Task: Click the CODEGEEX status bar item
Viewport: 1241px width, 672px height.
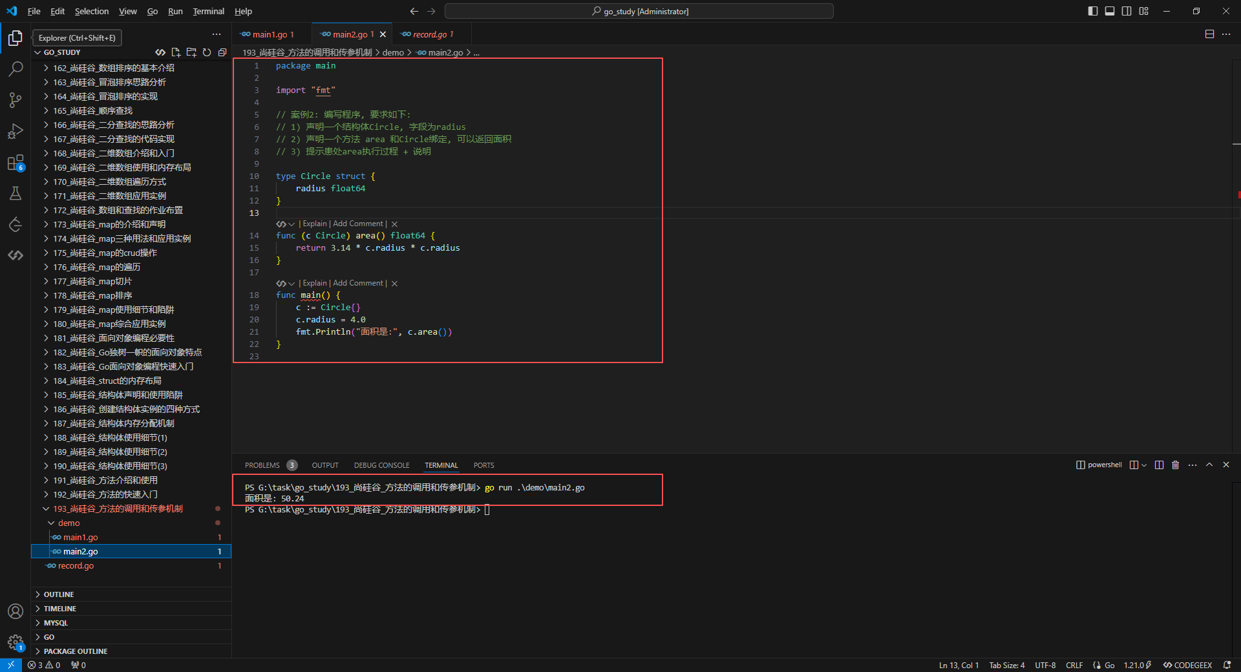Action: tap(1187, 666)
